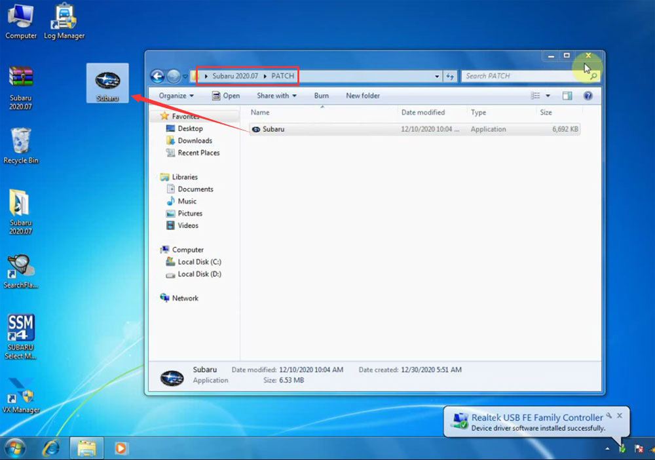This screenshot has height=460, width=655.
Task: Select Local Disk (C:)
Action: pyautogui.click(x=199, y=261)
